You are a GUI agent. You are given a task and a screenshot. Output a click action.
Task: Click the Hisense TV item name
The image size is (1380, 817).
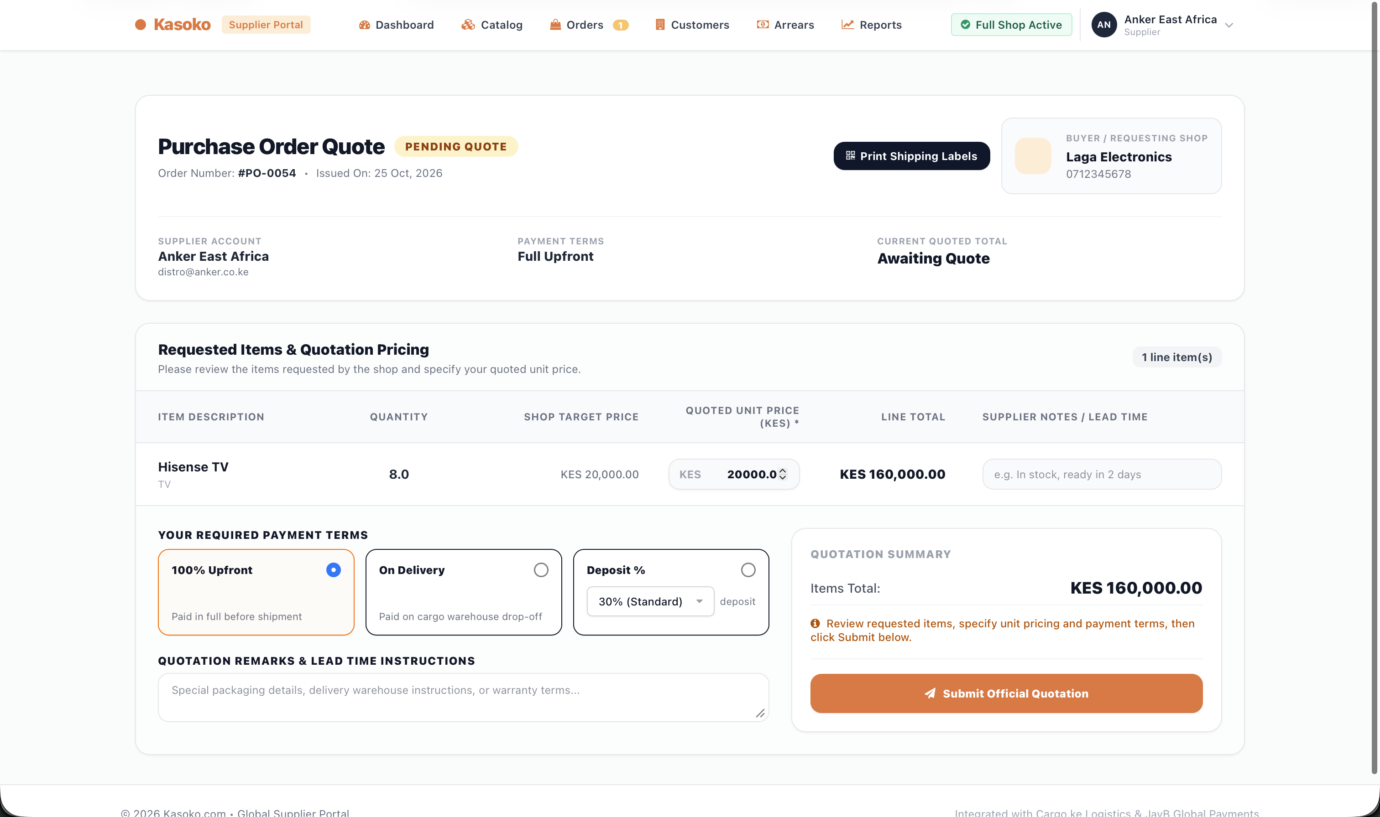click(193, 467)
